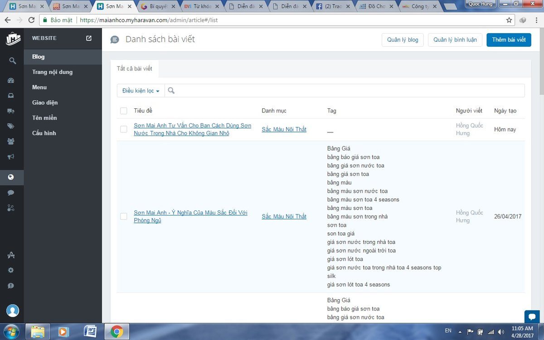Open the branching channels icon in sidebar
The height and width of the screenshot is (340, 544).
[11, 208]
